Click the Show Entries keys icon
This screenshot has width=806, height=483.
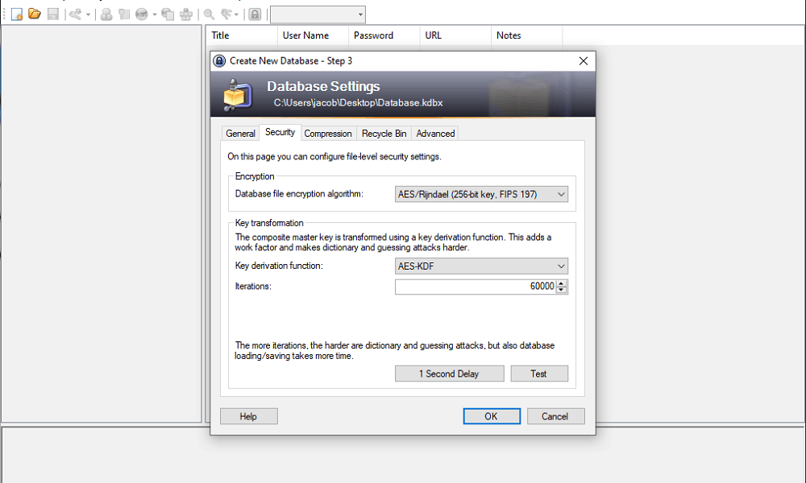(226, 14)
